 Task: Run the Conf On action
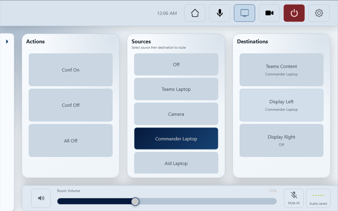[71, 70]
